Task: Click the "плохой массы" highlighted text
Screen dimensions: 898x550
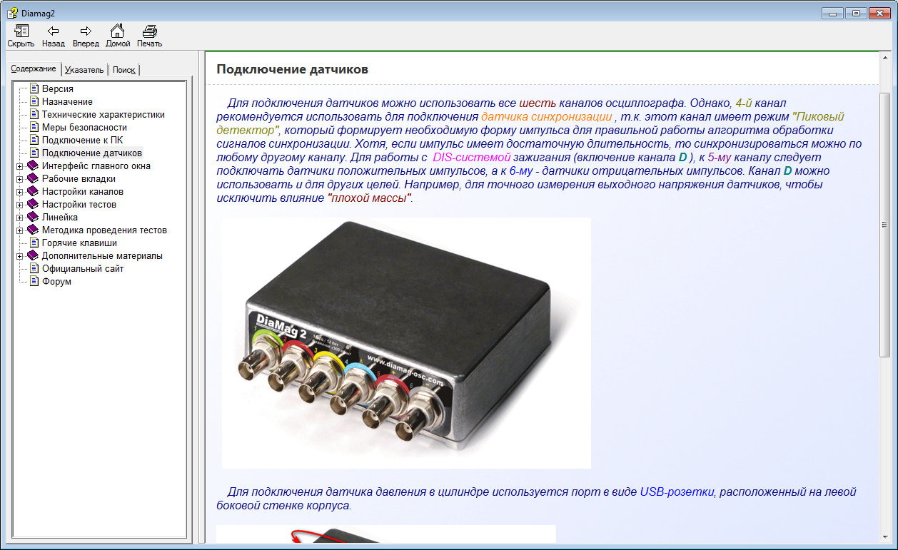Action: tap(370, 198)
